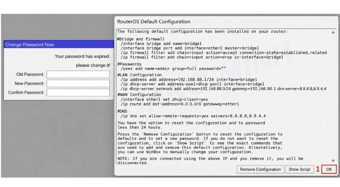Screen dimensions: 340x187
Task: Click the scroll down arrow in configuration text
Action: (333, 161)
